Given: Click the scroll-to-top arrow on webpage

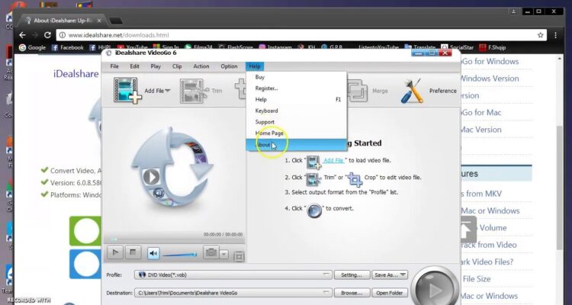Looking at the screenshot, I should (x=468, y=230).
